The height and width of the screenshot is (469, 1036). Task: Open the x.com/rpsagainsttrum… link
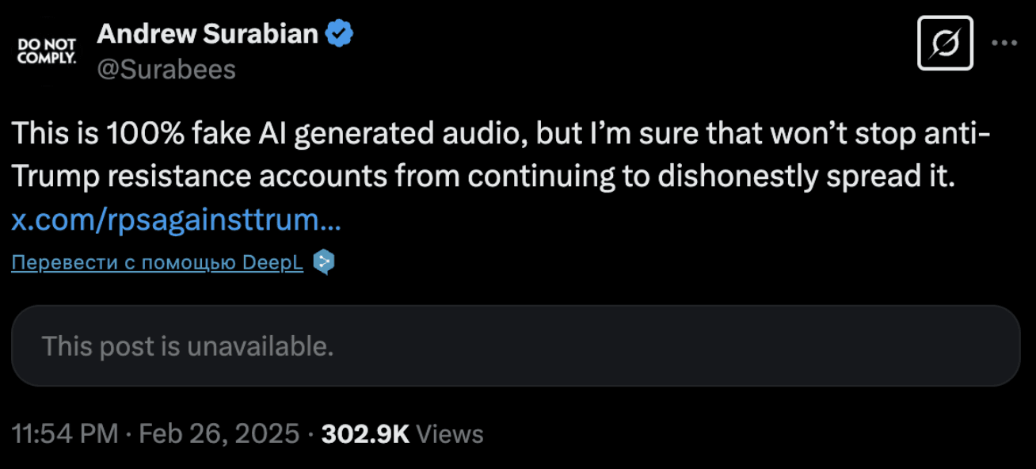point(176,219)
